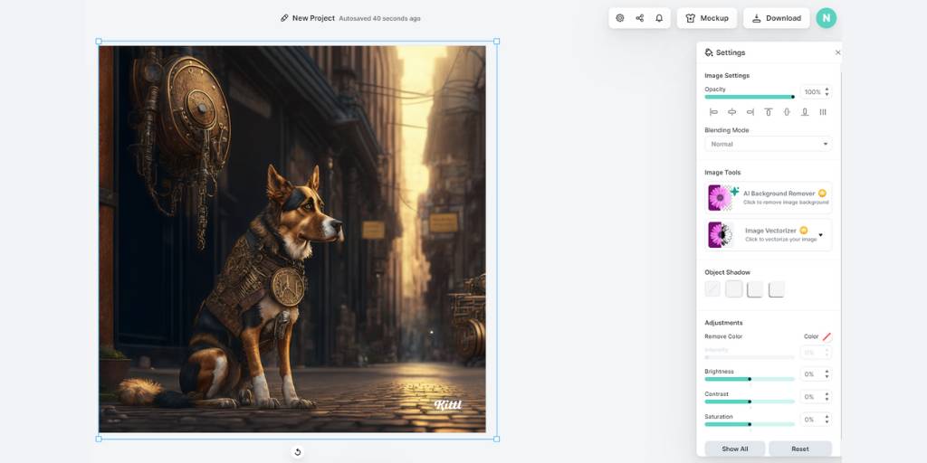
Task: Click the Image Vectorizer tool
Action: click(x=768, y=234)
